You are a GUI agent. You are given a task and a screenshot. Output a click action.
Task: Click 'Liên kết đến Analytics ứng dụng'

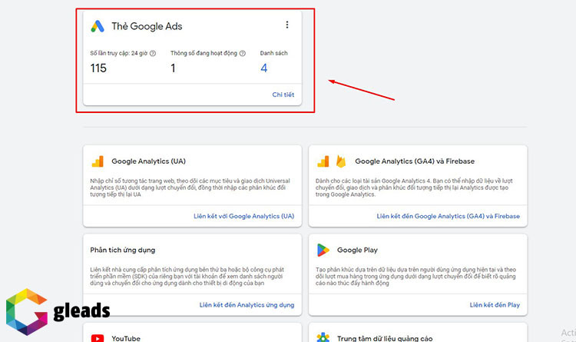click(247, 305)
